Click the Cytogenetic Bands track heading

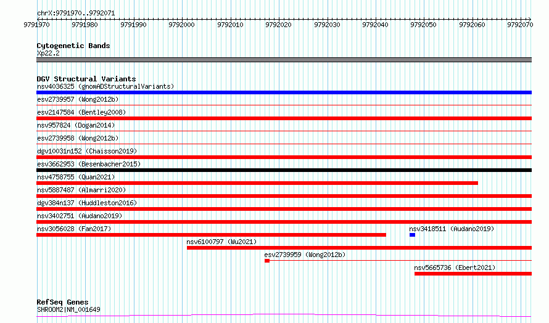pos(73,46)
